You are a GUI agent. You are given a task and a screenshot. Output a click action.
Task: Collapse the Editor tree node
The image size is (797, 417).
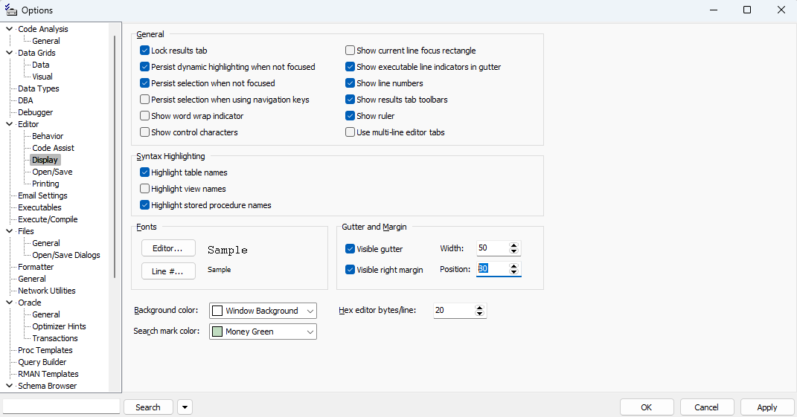9,124
